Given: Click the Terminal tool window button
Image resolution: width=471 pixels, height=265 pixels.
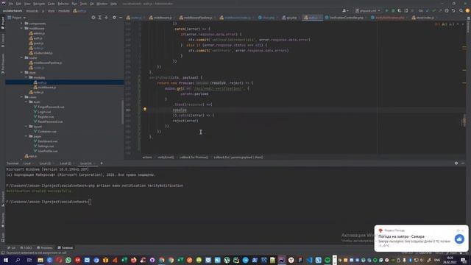Looking at the screenshot, I should pyautogui.click(x=65, y=248).
